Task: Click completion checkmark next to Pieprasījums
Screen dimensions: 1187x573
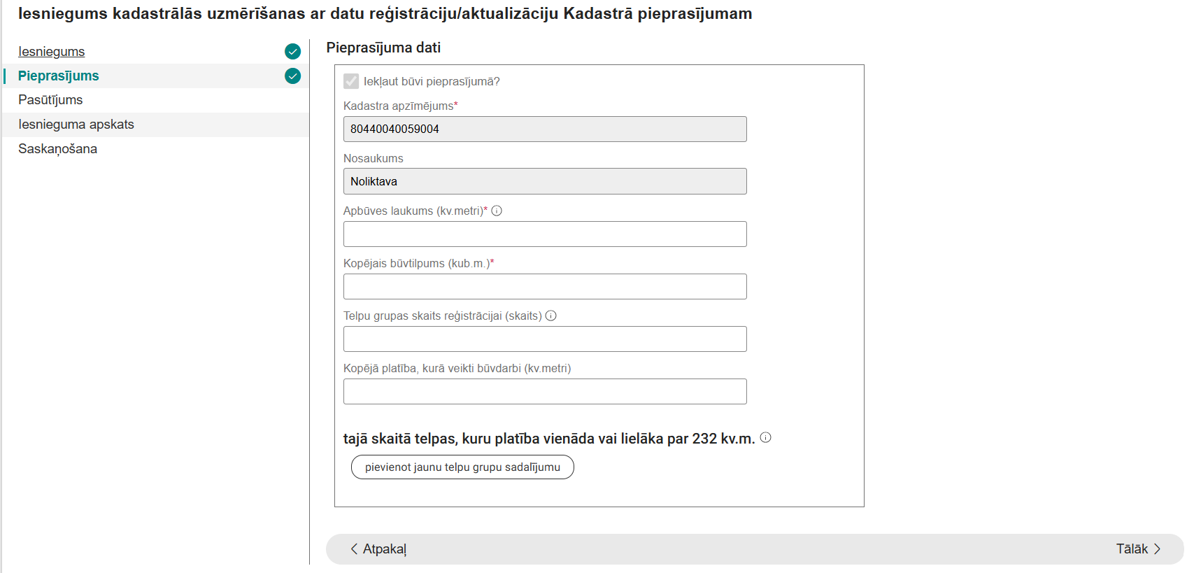Action: tap(292, 76)
